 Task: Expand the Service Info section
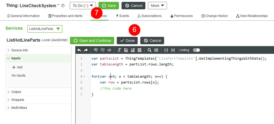point(38,50)
